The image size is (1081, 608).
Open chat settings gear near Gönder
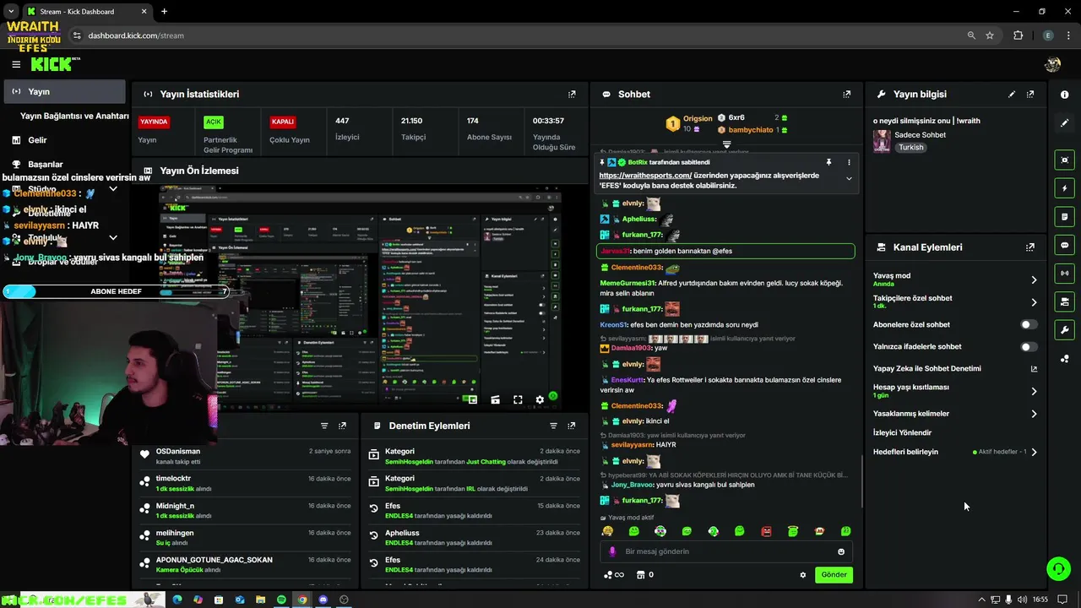coord(803,575)
